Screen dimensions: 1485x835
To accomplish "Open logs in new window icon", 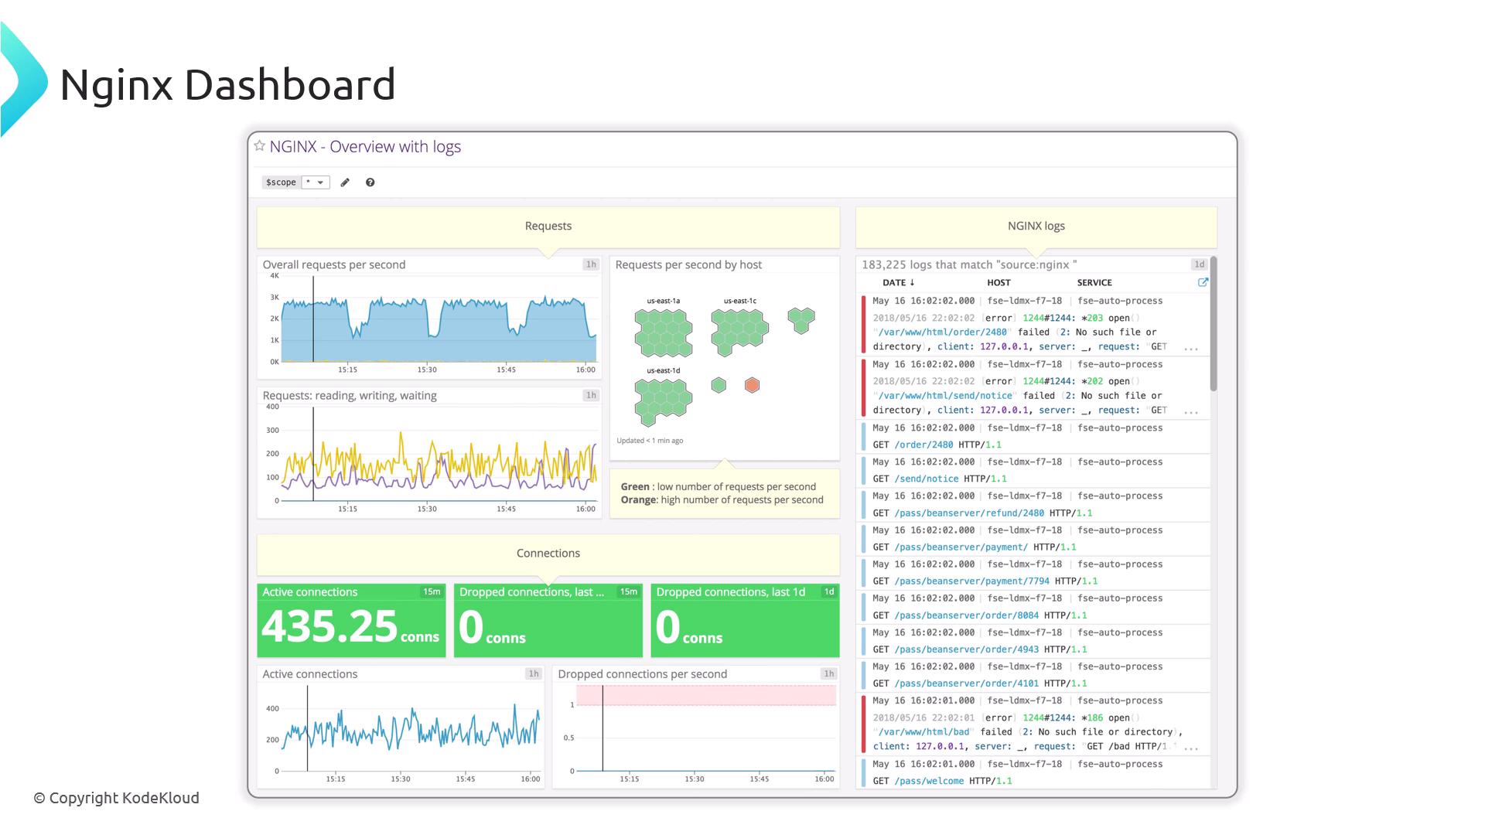I will click(1203, 282).
